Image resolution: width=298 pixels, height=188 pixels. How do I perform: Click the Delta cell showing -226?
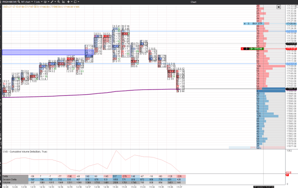tap(181, 176)
